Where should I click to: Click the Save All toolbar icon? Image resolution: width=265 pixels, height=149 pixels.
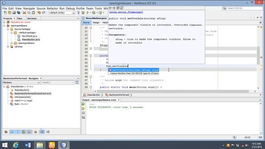pos(19,13)
